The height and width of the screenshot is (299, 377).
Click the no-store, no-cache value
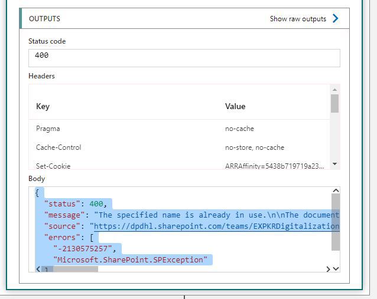click(255, 147)
